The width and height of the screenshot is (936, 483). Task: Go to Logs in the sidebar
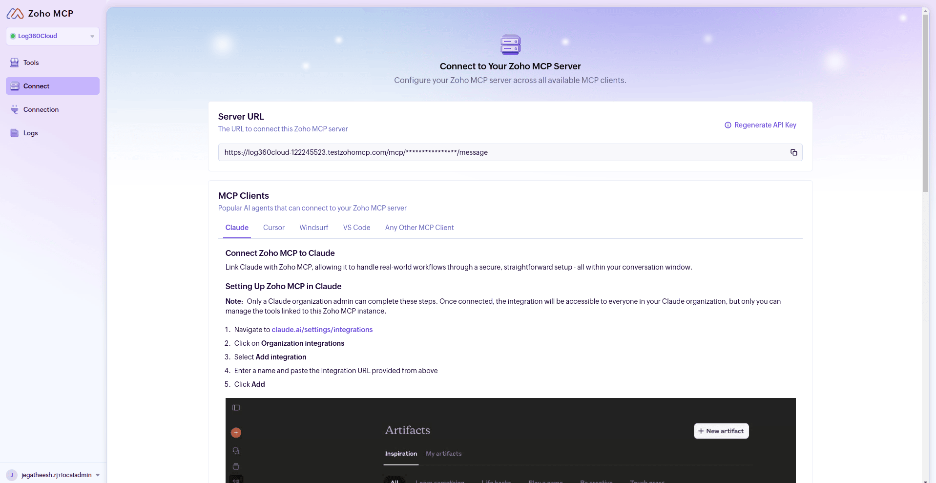53,133
